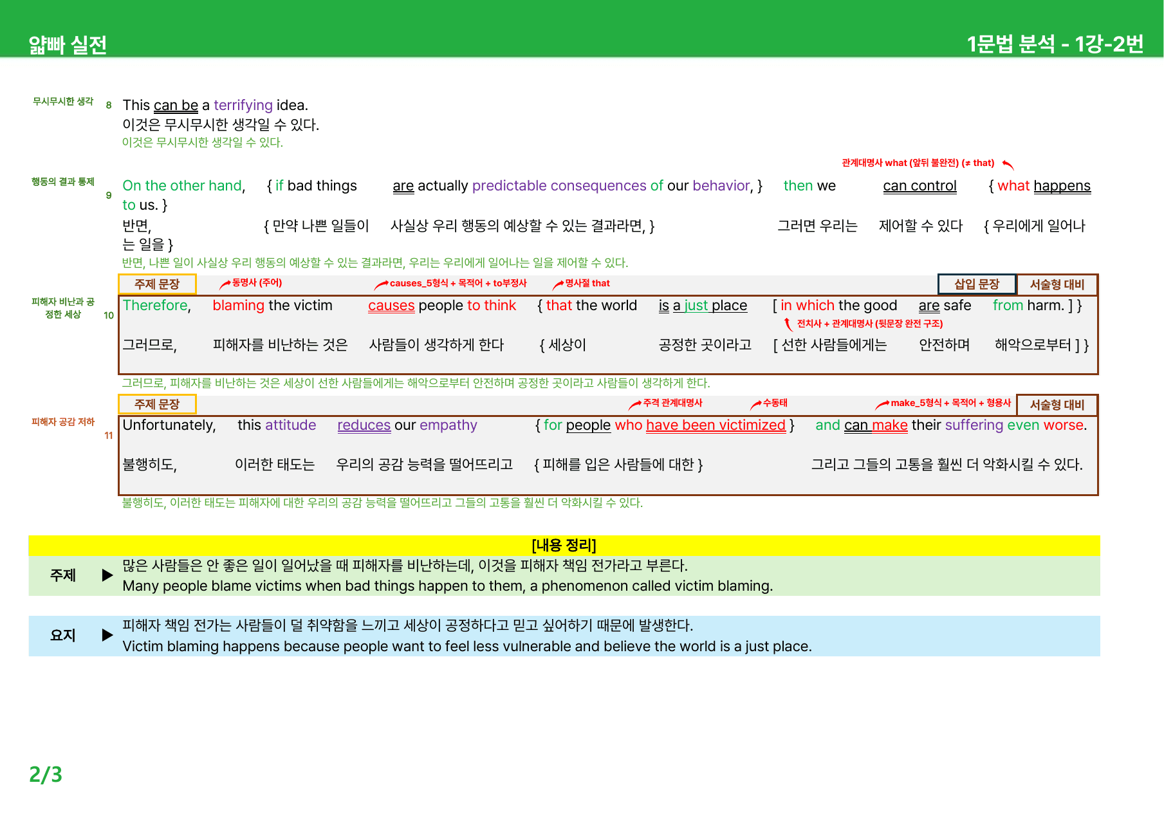The height and width of the screenshot is (823, 1164).
Task: Click the underlined purple word 'reduces'
Action: click(x=364, y=425)
